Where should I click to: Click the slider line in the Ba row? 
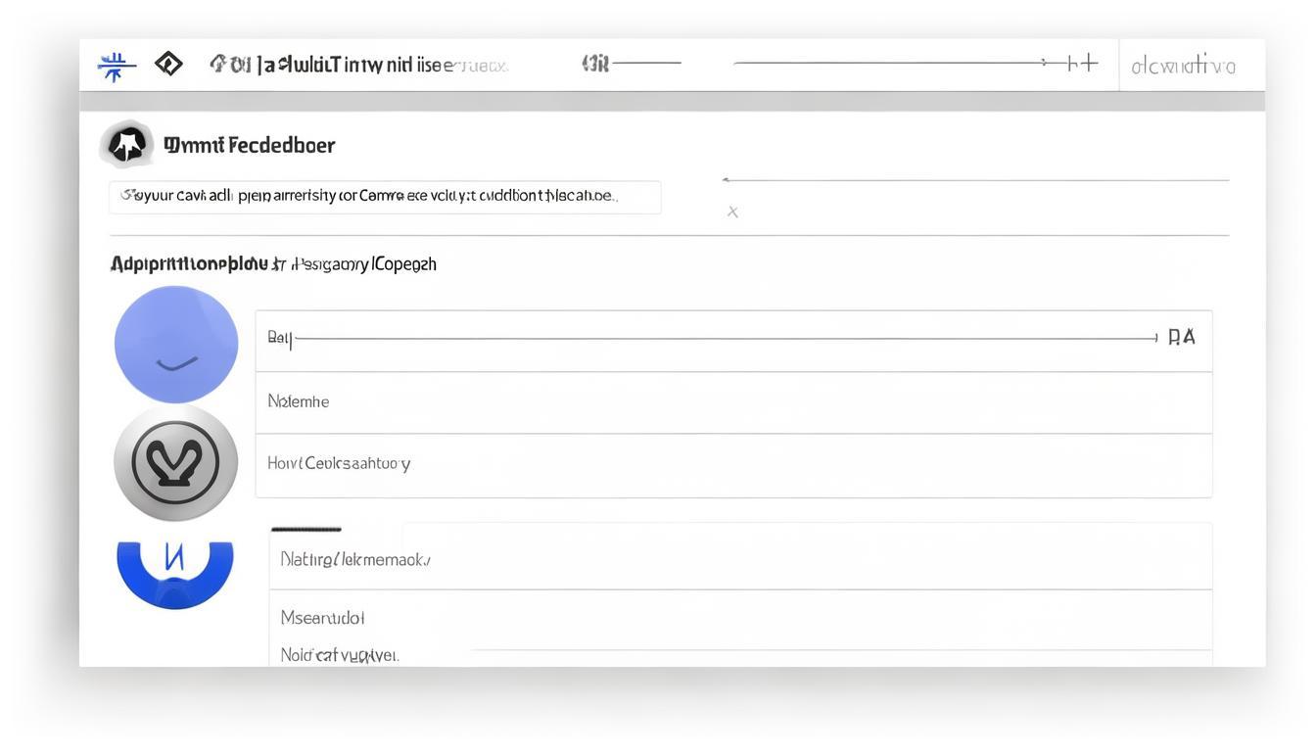click(725, 339)
